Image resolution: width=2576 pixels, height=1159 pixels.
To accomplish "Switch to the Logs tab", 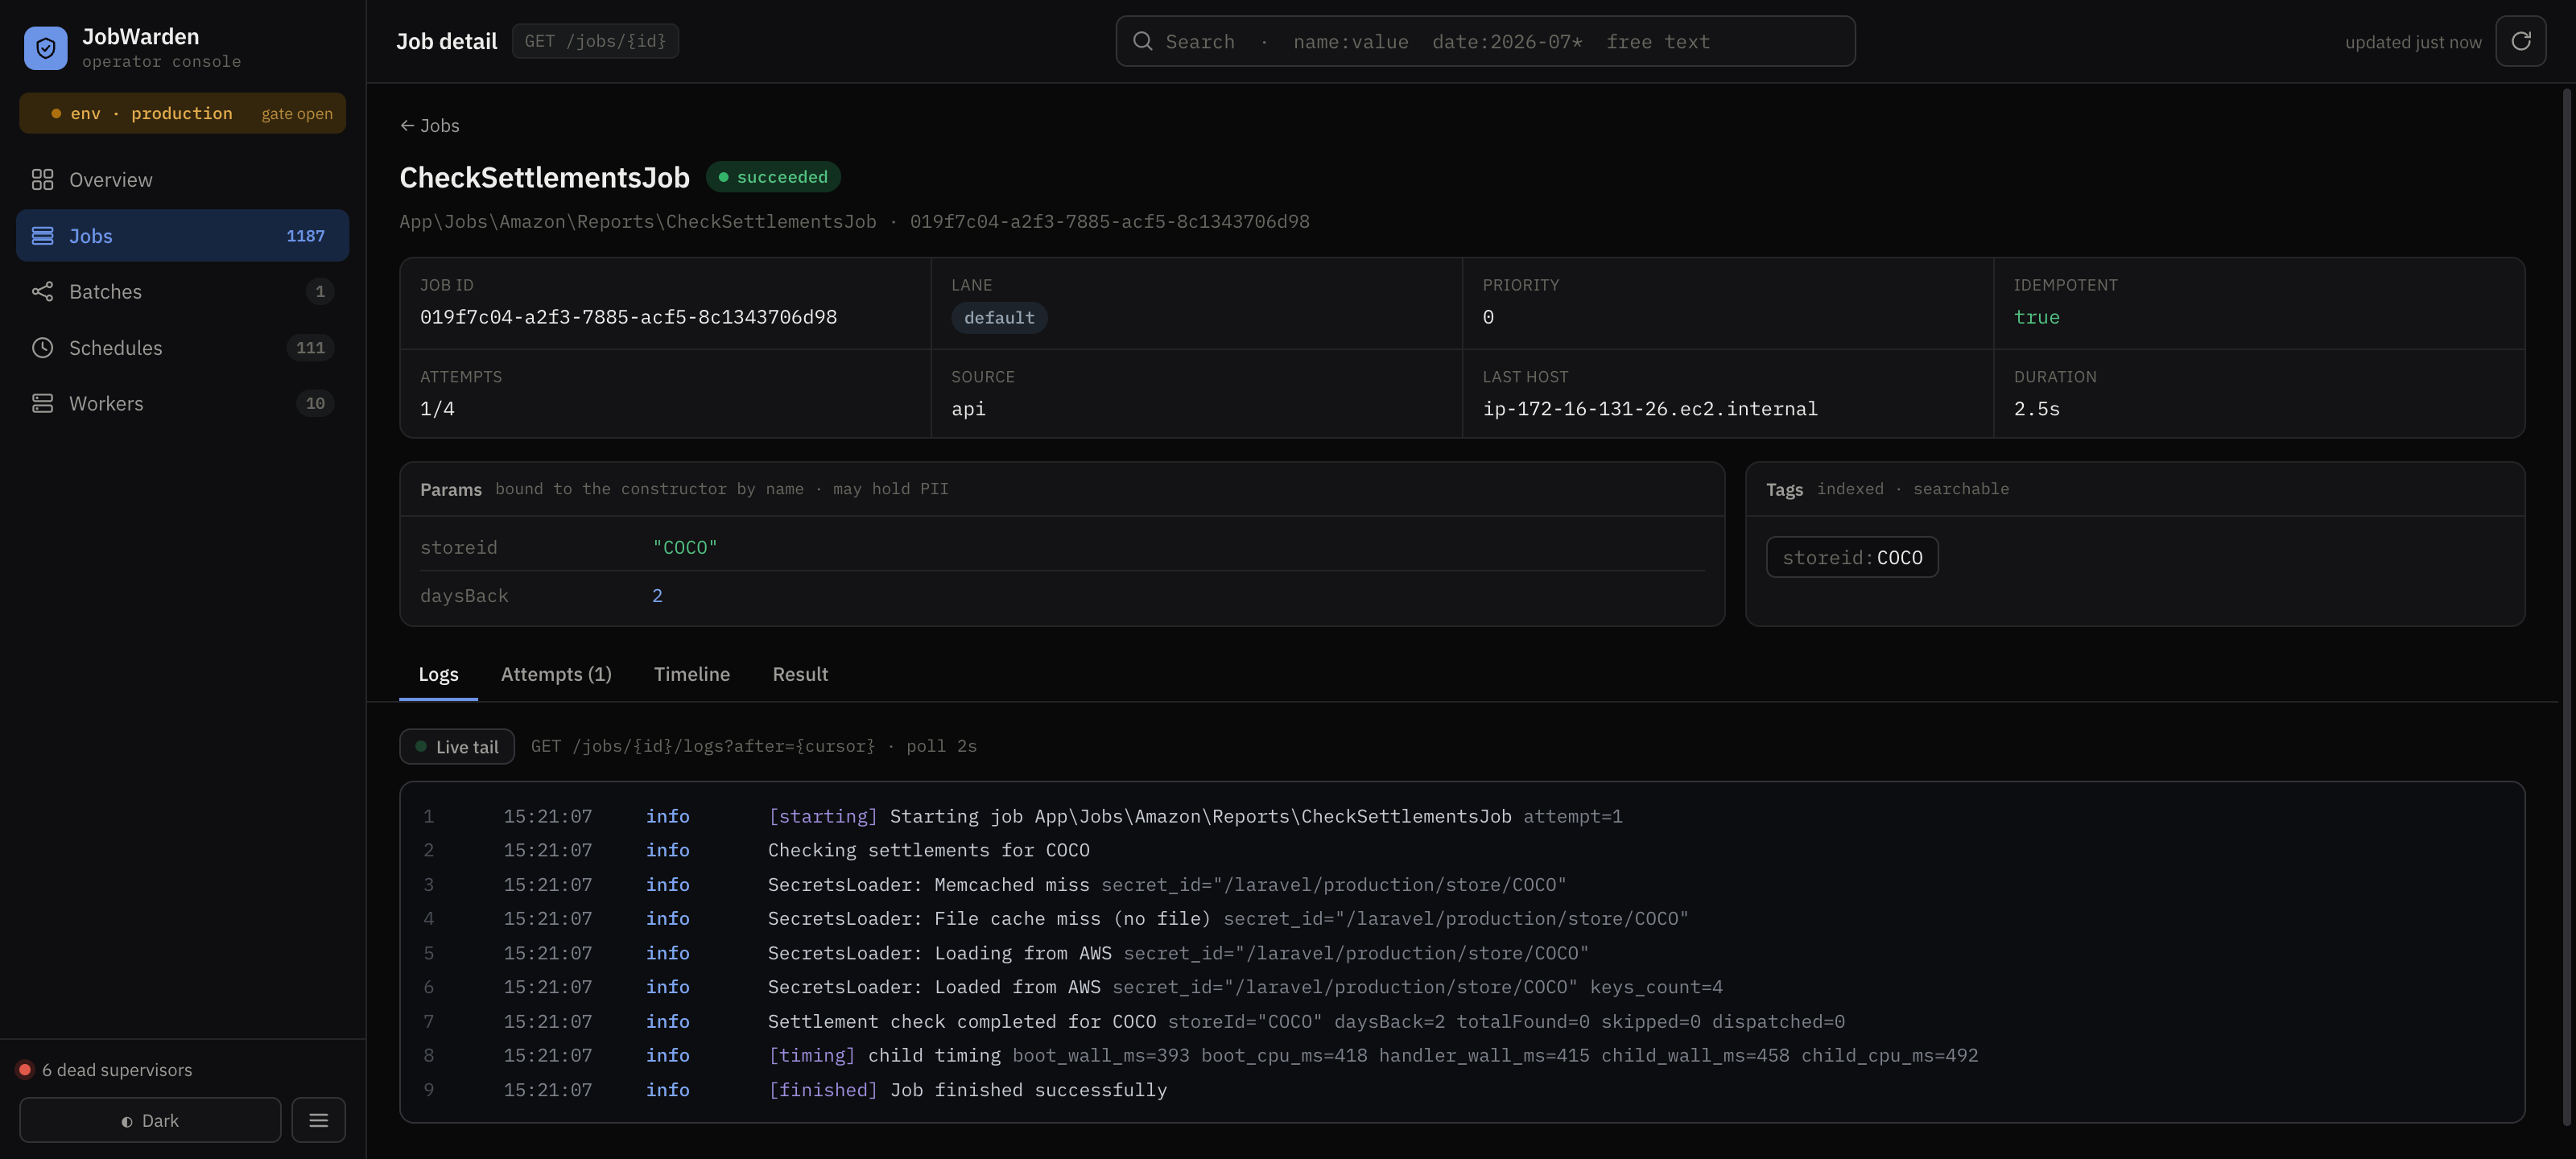I will (x=438, y=674).
